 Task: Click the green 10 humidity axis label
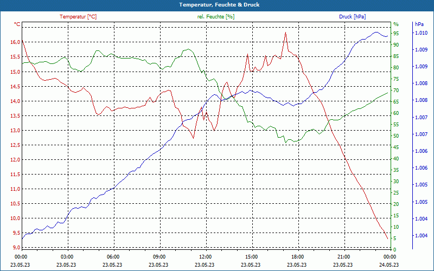pos(396,227)
